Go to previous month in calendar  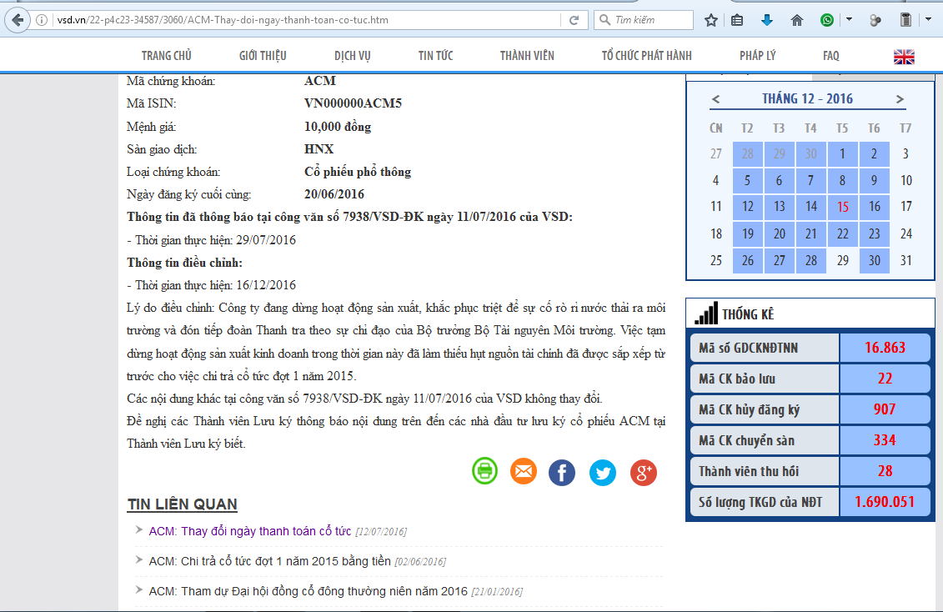pyautogui.click(x=715, y=99)
